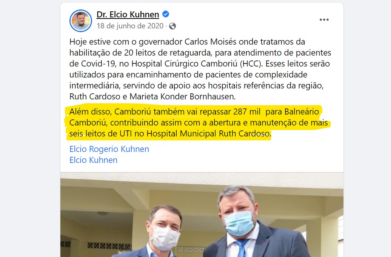Open the post photo of two masked men
Image resolution: width=391 pixels, height=257 pixels.
tap(202, 215)
